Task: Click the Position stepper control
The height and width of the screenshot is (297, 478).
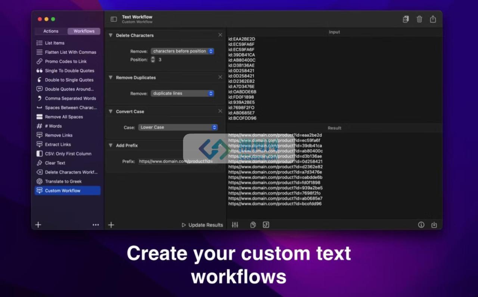Action: tap(153, 59)
